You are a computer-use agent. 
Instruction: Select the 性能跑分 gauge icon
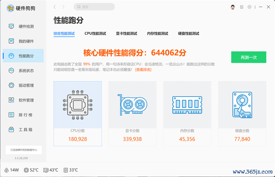click(x=11, y=56)
